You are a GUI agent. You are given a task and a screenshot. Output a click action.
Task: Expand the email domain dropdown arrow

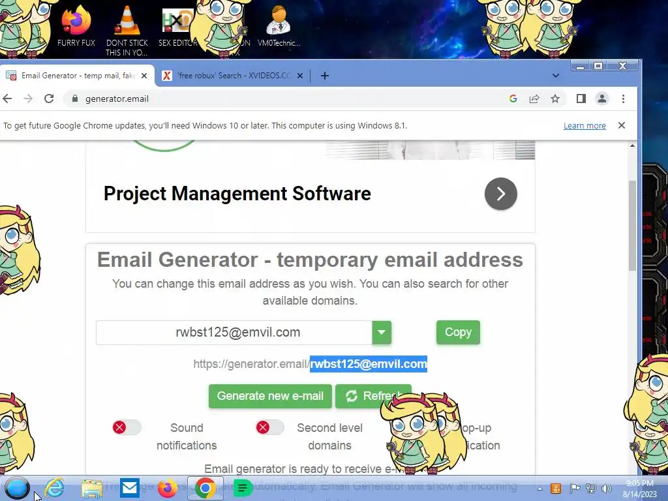[382, 333]
